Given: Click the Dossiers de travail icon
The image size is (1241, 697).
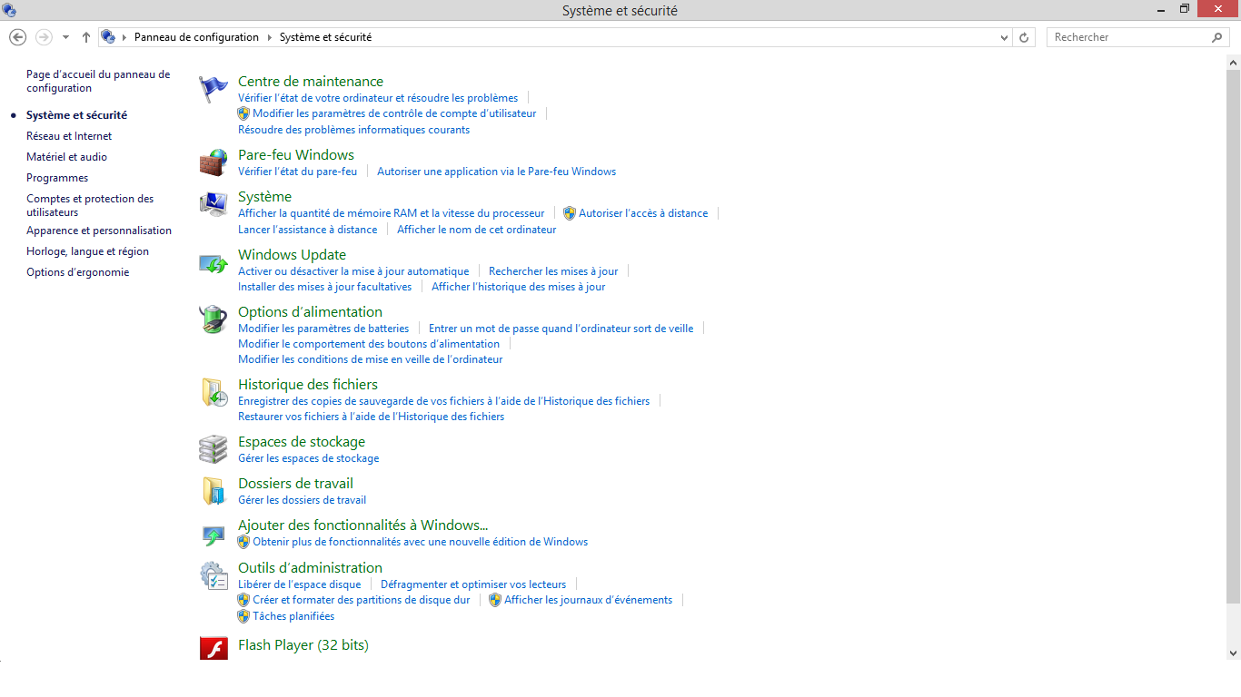Looking at the screenshot, I should click(213, 491).
